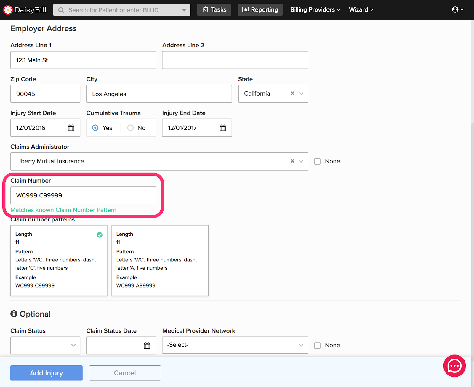
Task: Click green checkmark on matched pattern
Action: (x=100, y=235)
